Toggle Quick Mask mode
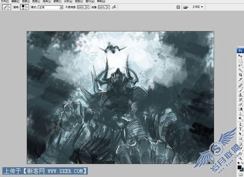 point(240,175)
